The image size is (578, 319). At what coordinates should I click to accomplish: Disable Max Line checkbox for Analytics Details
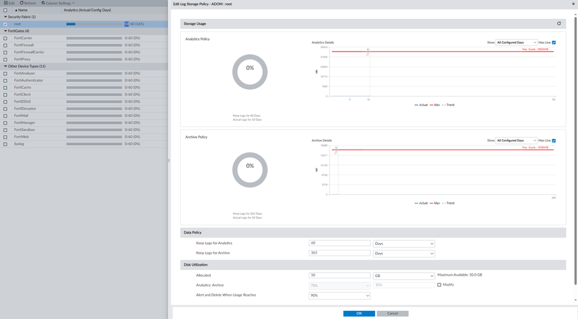(x=554, y=43)
